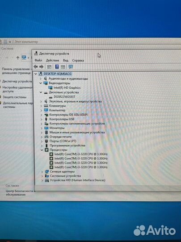
Task: Click the Device Manager title bar icon
Action: click(36, 53)
